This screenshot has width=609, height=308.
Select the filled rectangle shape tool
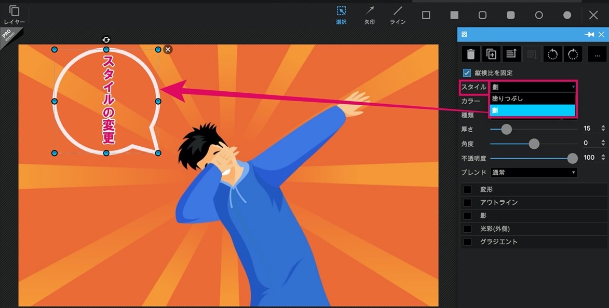(x=454, y=15)
